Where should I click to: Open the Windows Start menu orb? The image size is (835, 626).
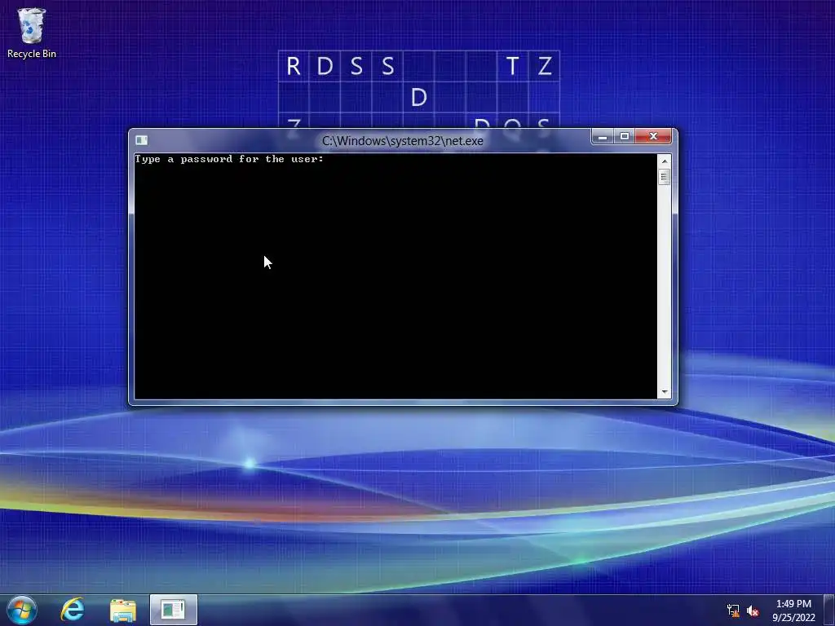pyautogui.click(x=21, y=610)
